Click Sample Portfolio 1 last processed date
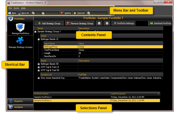The height and width of the screenshot is (114, 174). (x=128, y=100)
